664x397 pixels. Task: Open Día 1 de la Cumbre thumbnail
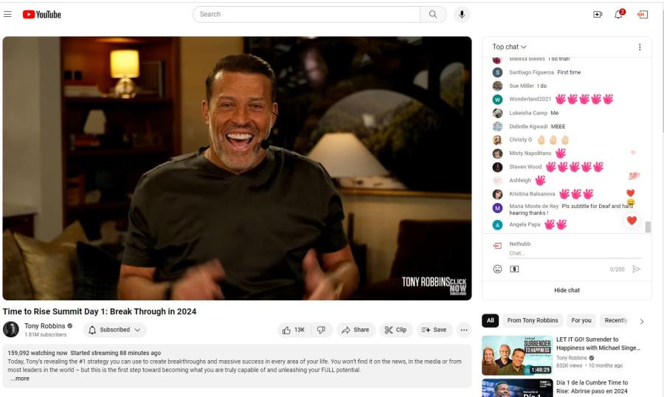pyautogui.click(x=517, y=388)
